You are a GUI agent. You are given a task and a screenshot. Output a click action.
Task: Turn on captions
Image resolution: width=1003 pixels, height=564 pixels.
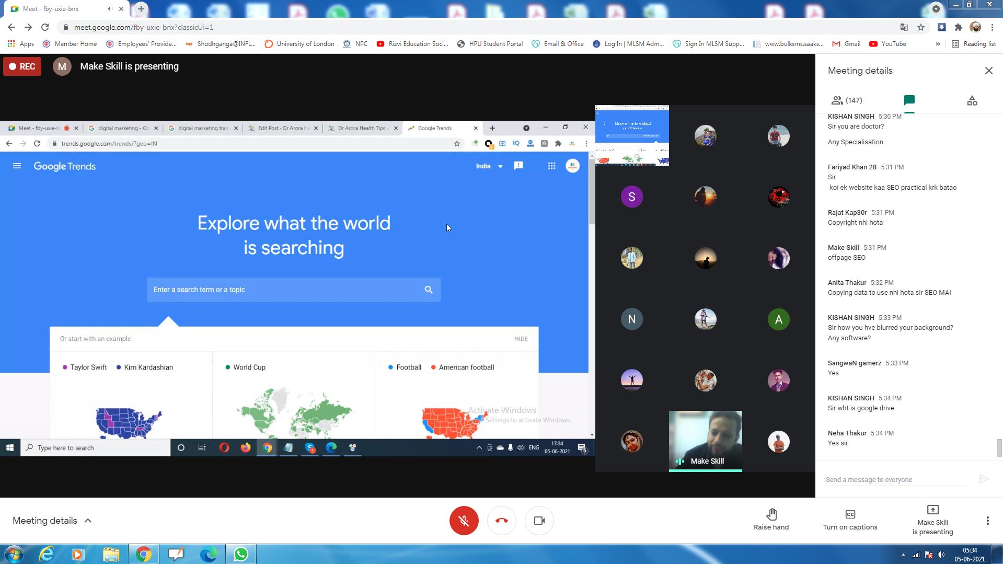tap(850, 520)
